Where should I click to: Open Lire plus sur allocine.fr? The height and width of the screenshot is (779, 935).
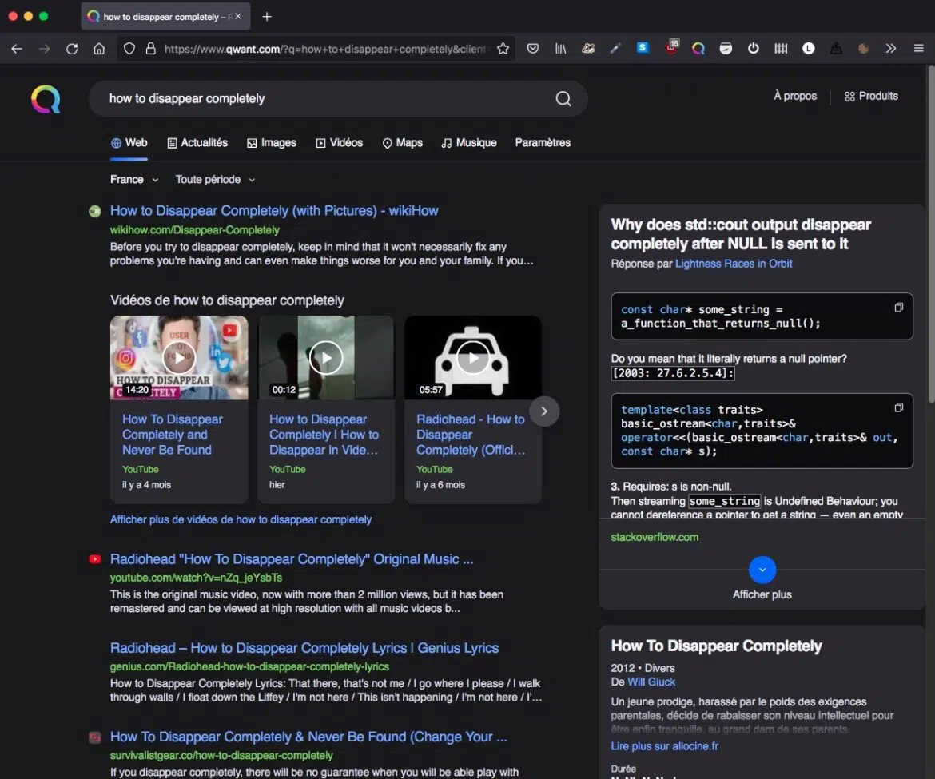[664, 747]
